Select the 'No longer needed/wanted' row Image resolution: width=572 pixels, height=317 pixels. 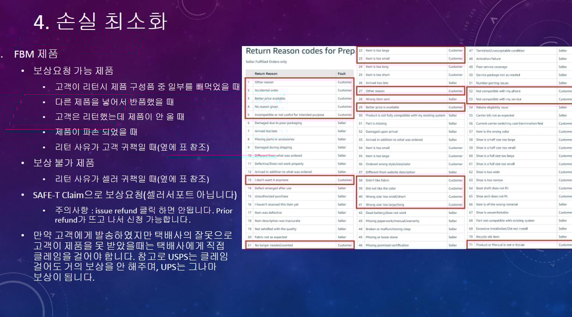[x=299, y=245]
